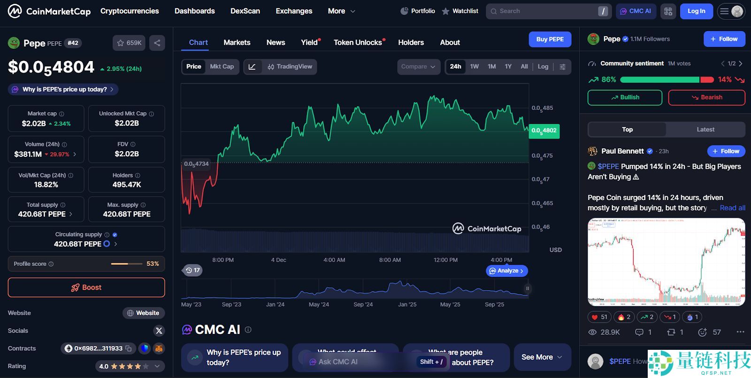Image resolution: width=751 pixels, height=378 pixels.
Task: Open the Compare dropdown
Action: pyautogui.click(x=418, y=67)
